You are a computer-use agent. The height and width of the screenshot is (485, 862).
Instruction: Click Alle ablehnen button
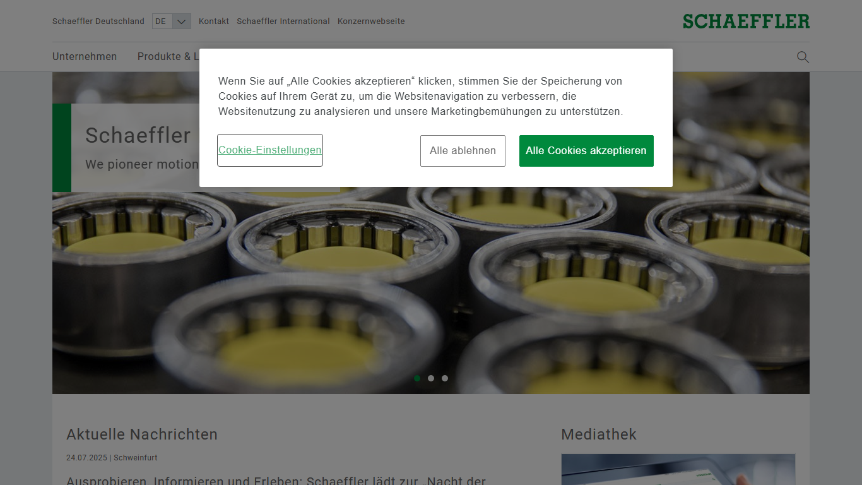(x=463, y=151)
